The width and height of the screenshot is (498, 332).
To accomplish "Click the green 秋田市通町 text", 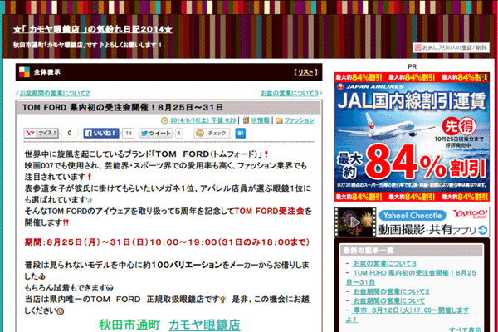I will pyautogui.click(x=129, y=325).
